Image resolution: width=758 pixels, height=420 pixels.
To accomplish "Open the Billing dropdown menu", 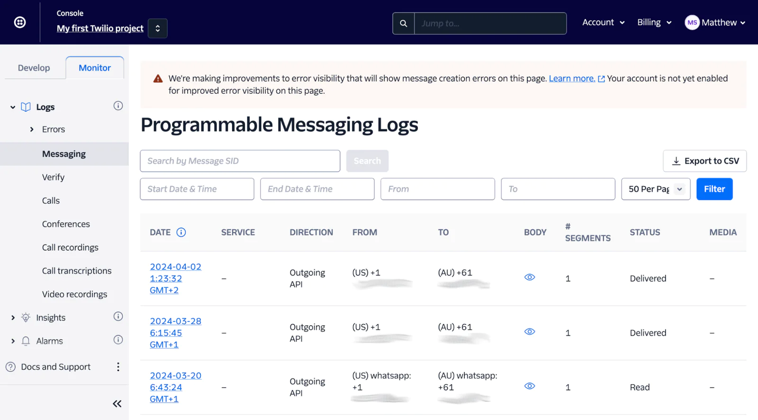I will click(654, 22).
